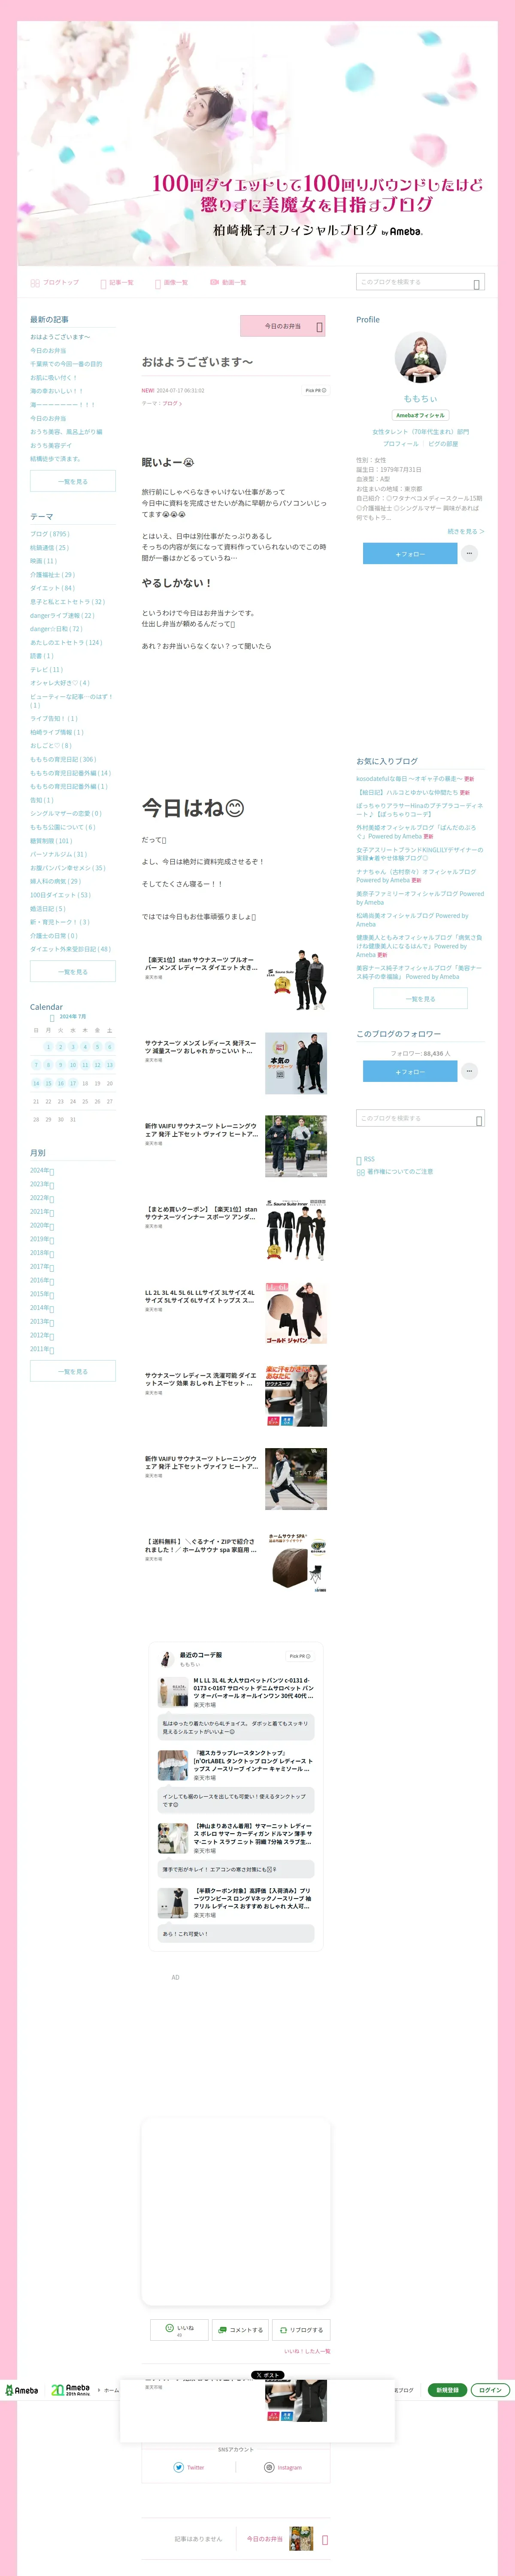Click the Follow button in Profile section
Image resolution: width=515 pixels, height=2576 pixels.
click(410, 553)
